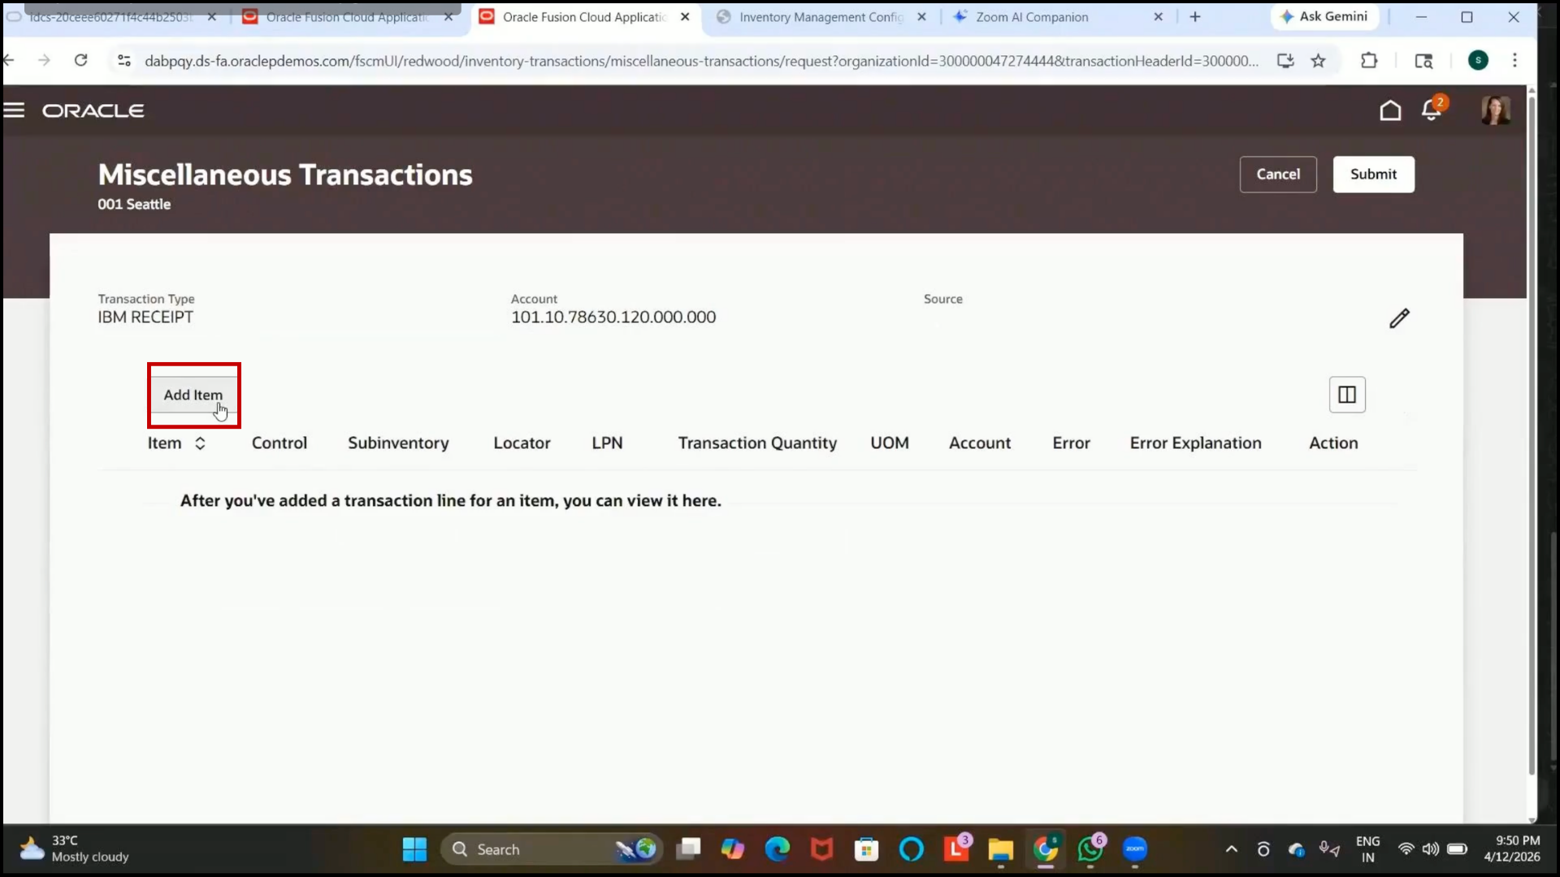
Task: Open Microsoft Edge from taskbar
Action: coord(778,849)
